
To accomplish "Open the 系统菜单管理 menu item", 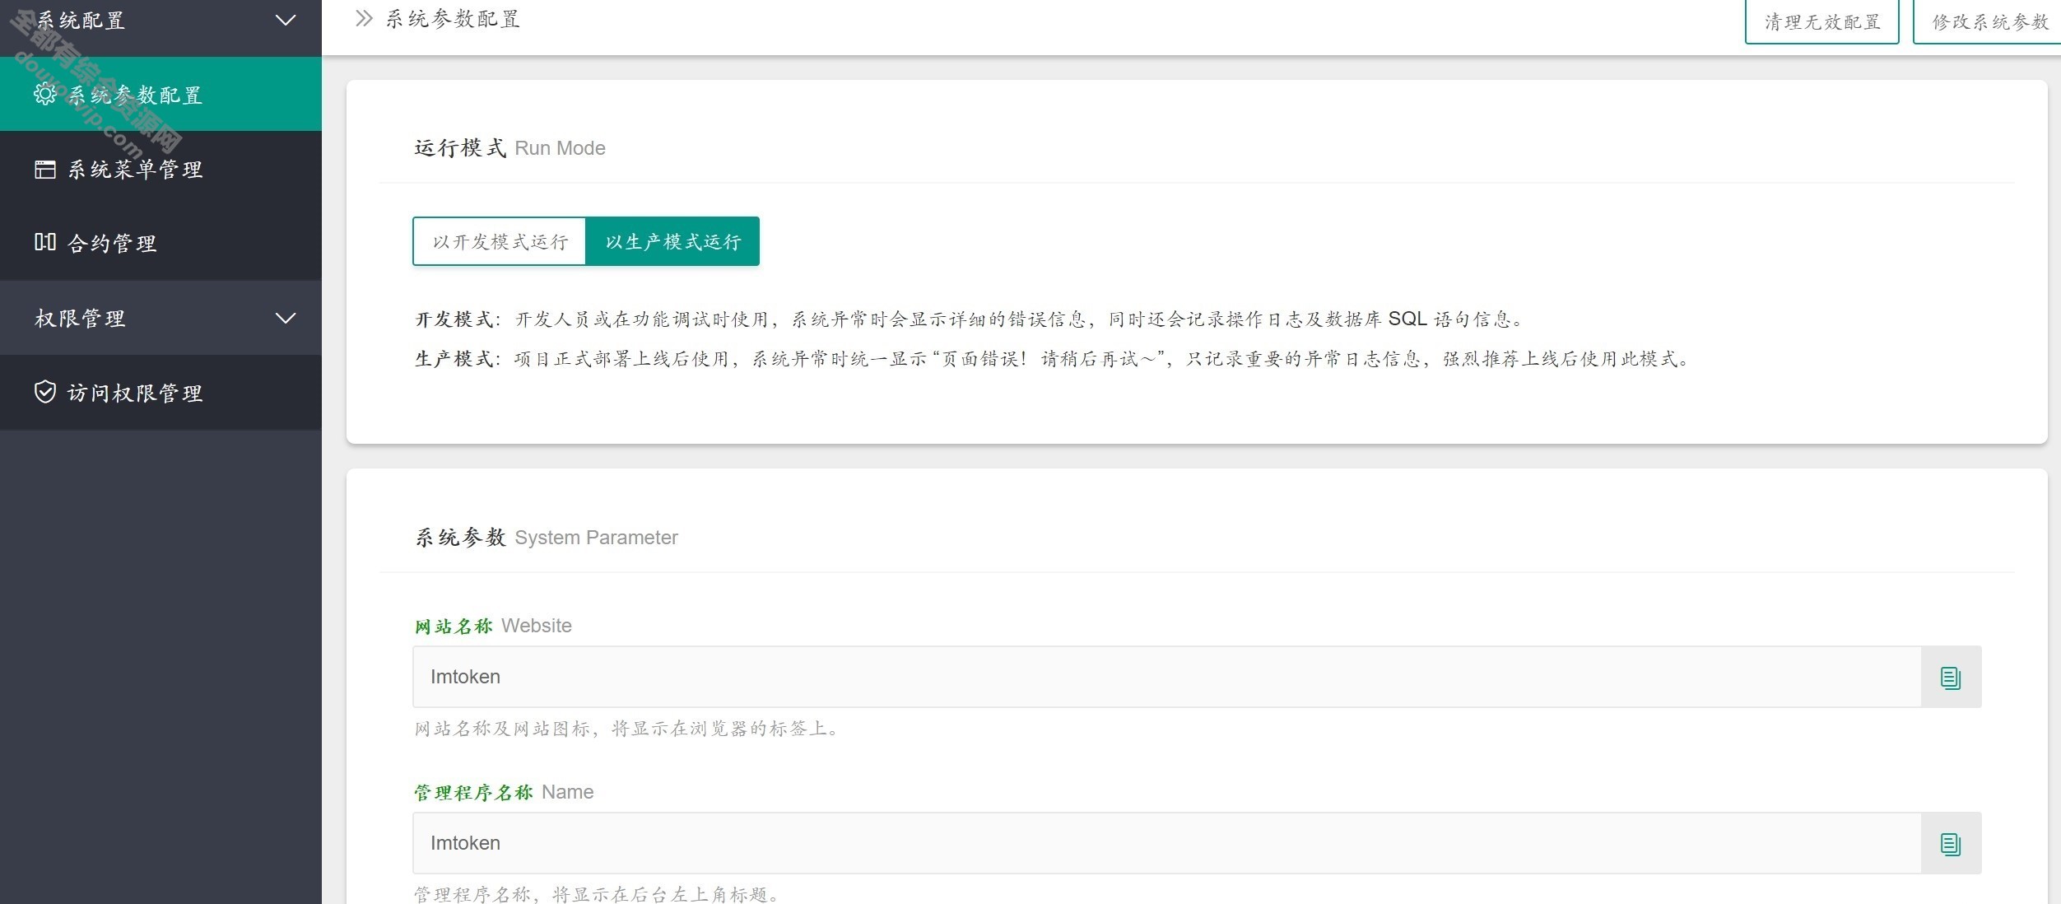I will [161, 169].
